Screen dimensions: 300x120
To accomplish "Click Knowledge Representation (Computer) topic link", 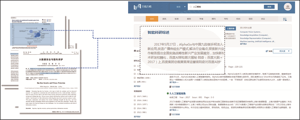I will tap(255, 38).
